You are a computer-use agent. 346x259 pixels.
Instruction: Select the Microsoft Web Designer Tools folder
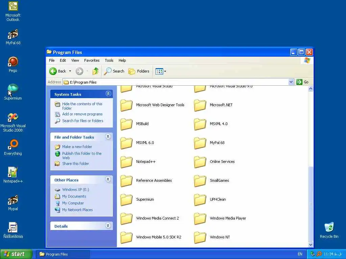click(x=152, y=105)
